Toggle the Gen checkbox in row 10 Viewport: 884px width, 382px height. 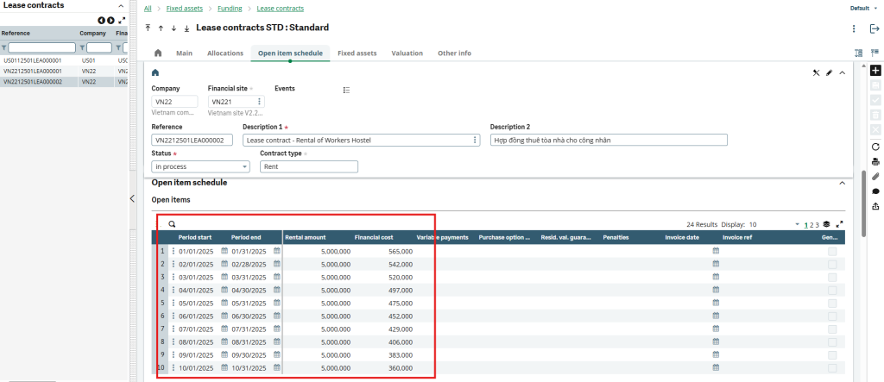[x=832, y=368]
